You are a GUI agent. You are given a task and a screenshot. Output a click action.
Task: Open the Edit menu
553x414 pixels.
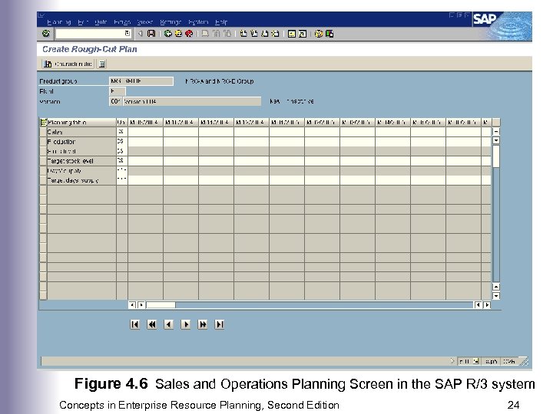click(x=82, y=22)
